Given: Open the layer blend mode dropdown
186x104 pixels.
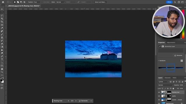Looking at the screenshot, I should (x=165, y=85).
